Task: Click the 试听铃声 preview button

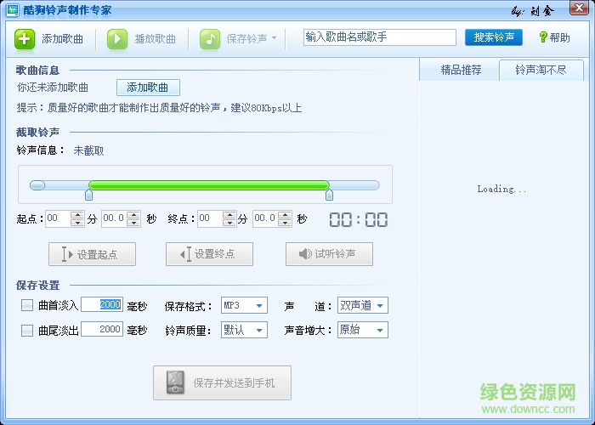Action: pyautogui.click(x=330, y=254)
